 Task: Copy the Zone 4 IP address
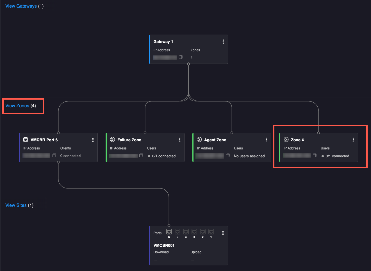click(315, 156)
